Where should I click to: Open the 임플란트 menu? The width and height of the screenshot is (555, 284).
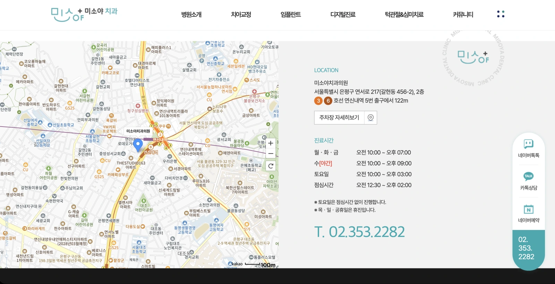pos(291,15)
